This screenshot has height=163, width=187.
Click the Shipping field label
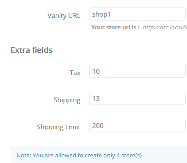(67, 100)
